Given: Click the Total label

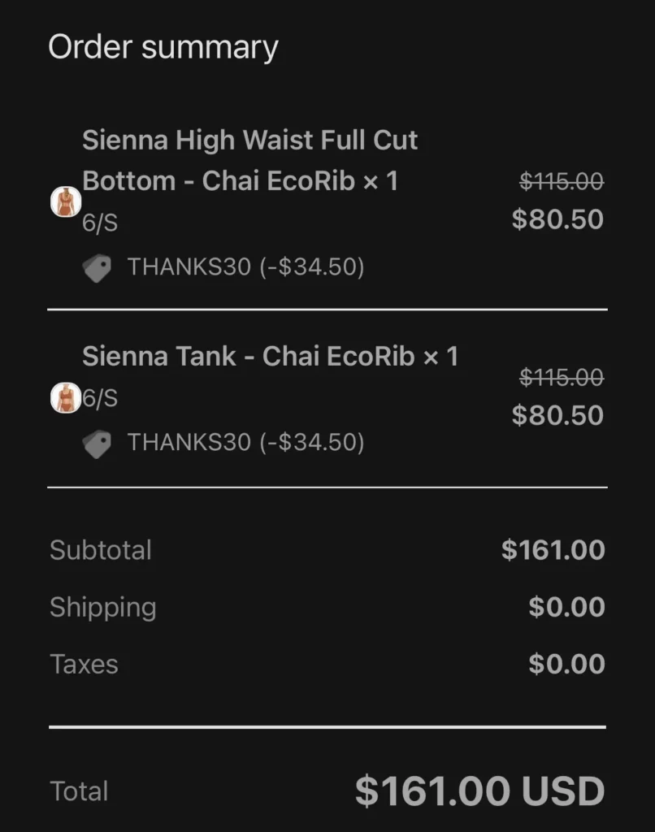Looking at the screenshot, I should (79, 791).
